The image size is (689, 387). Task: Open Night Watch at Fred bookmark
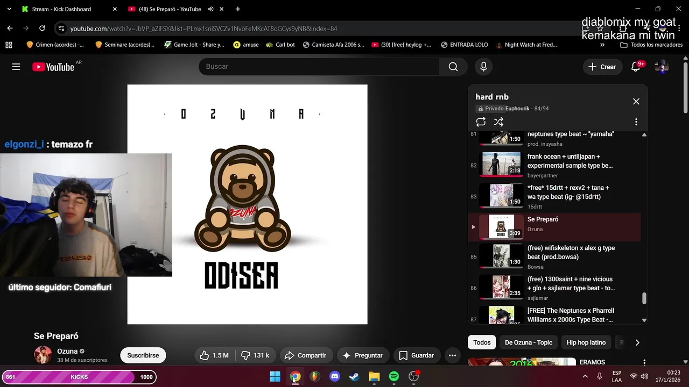526,45
